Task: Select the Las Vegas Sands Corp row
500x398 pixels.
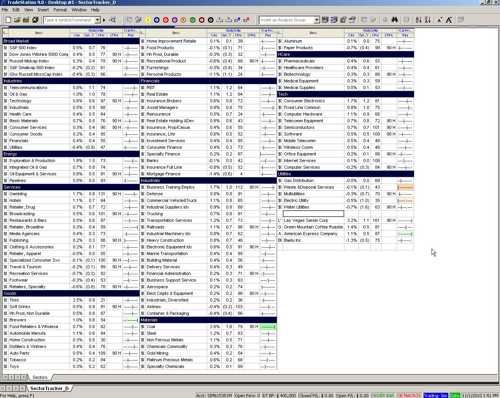Action: click(x=346, y=220)
